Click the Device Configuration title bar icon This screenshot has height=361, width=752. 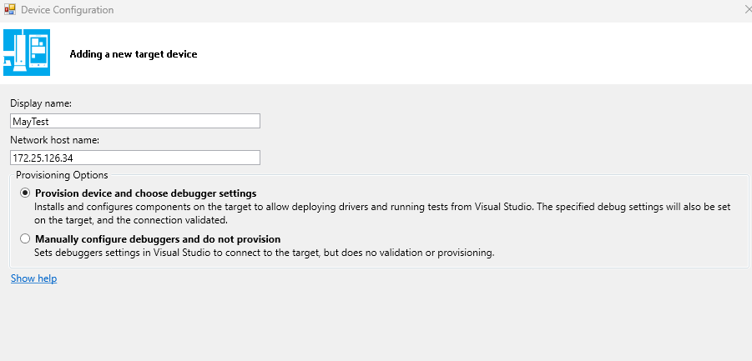(9, 9)
